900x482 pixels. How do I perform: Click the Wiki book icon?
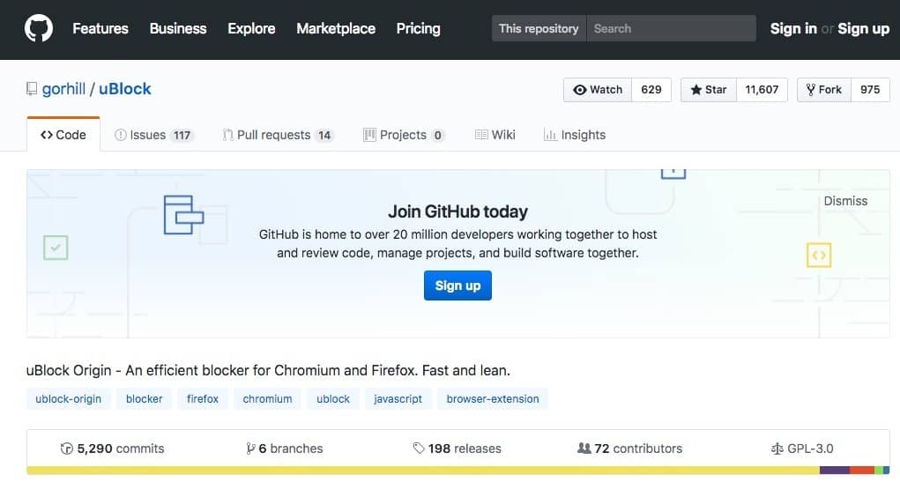coord(481,135)
